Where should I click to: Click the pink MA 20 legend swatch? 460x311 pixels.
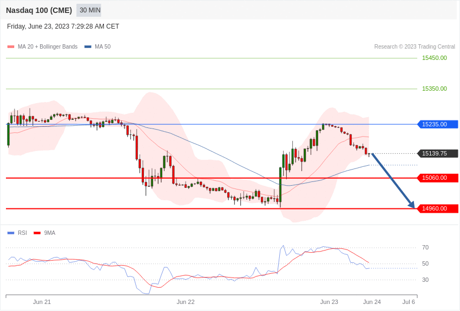tap(11, 46)
